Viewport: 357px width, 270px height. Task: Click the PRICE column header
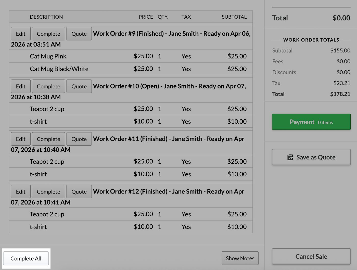146,17
